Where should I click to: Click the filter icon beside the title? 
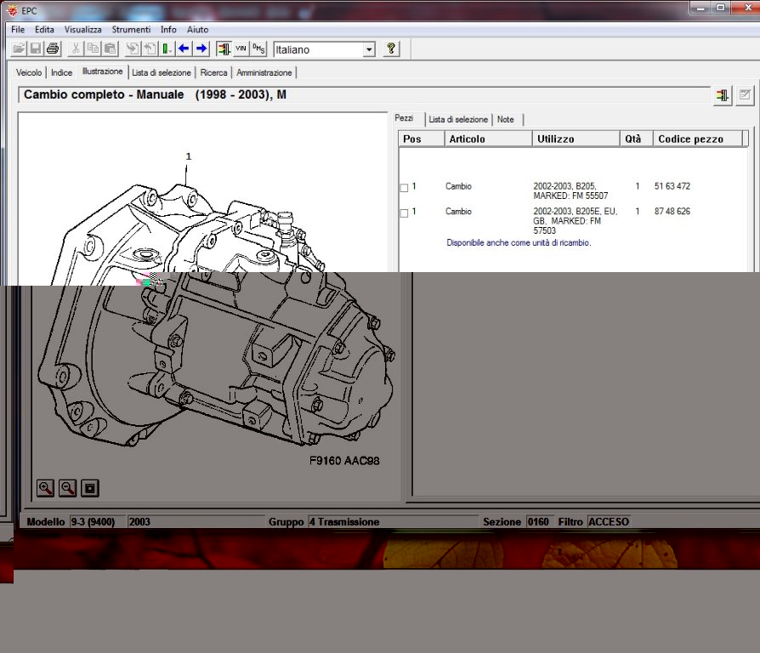click(723, 95)
